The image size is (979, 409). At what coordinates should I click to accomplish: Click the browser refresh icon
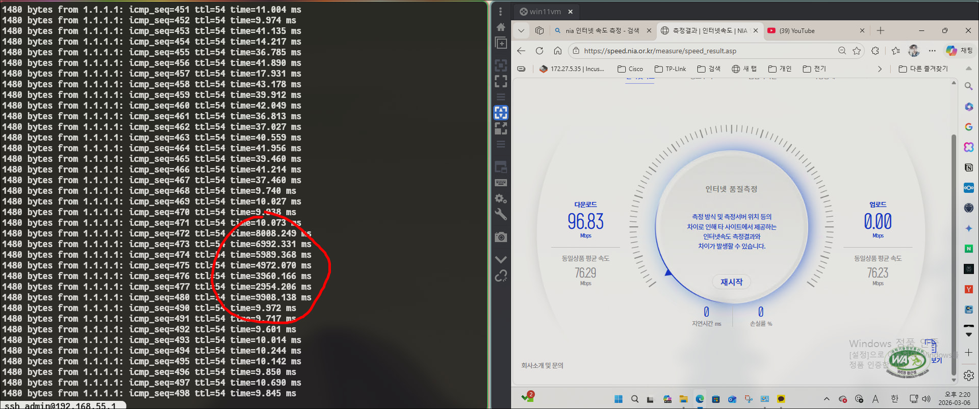click(539, 50)
